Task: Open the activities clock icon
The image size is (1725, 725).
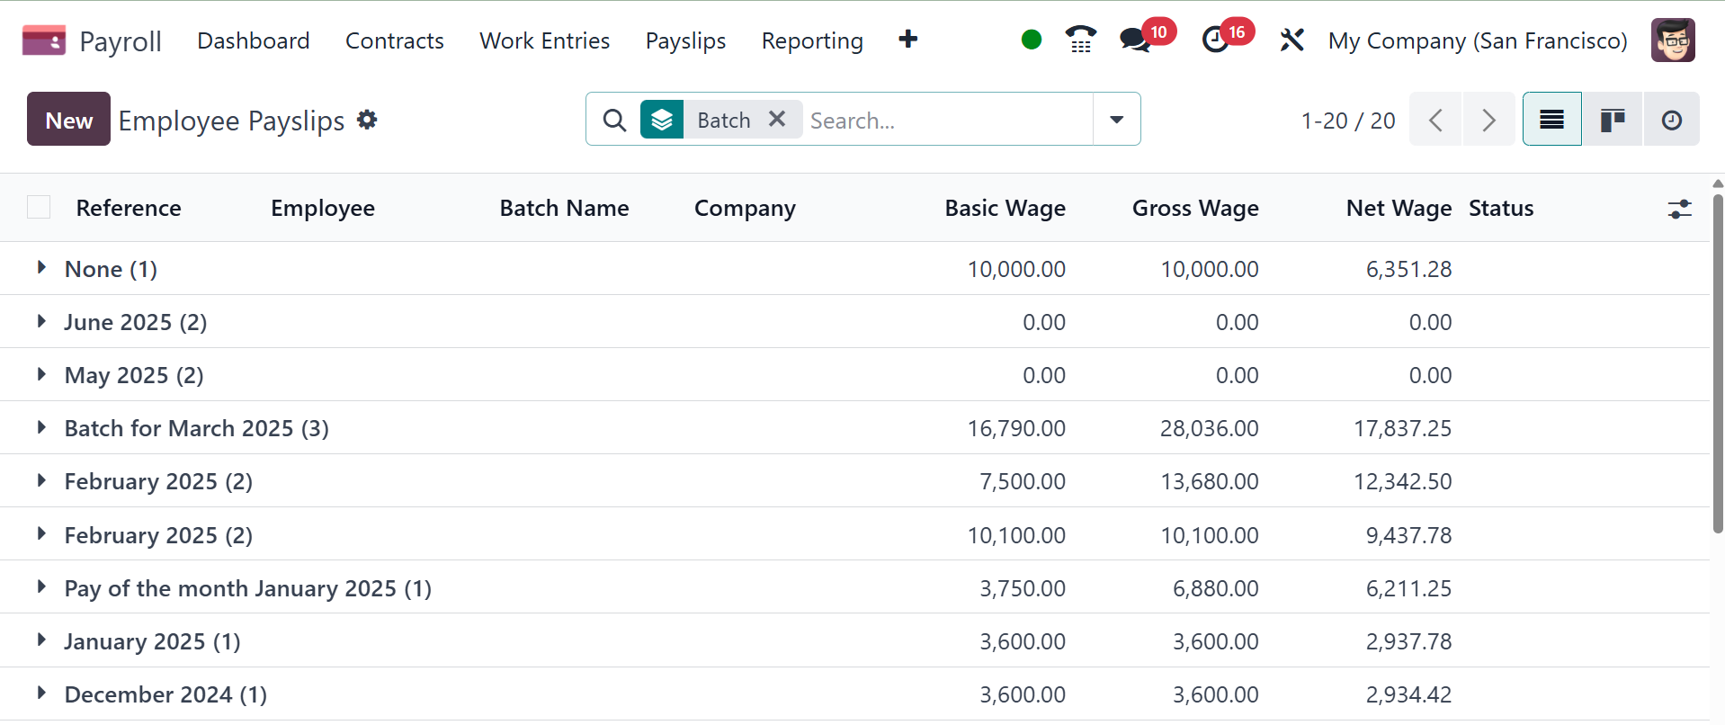Action: point(1215,40)
